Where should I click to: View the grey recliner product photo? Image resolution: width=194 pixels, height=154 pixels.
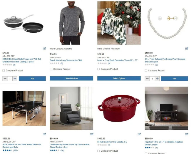point(71,108)
